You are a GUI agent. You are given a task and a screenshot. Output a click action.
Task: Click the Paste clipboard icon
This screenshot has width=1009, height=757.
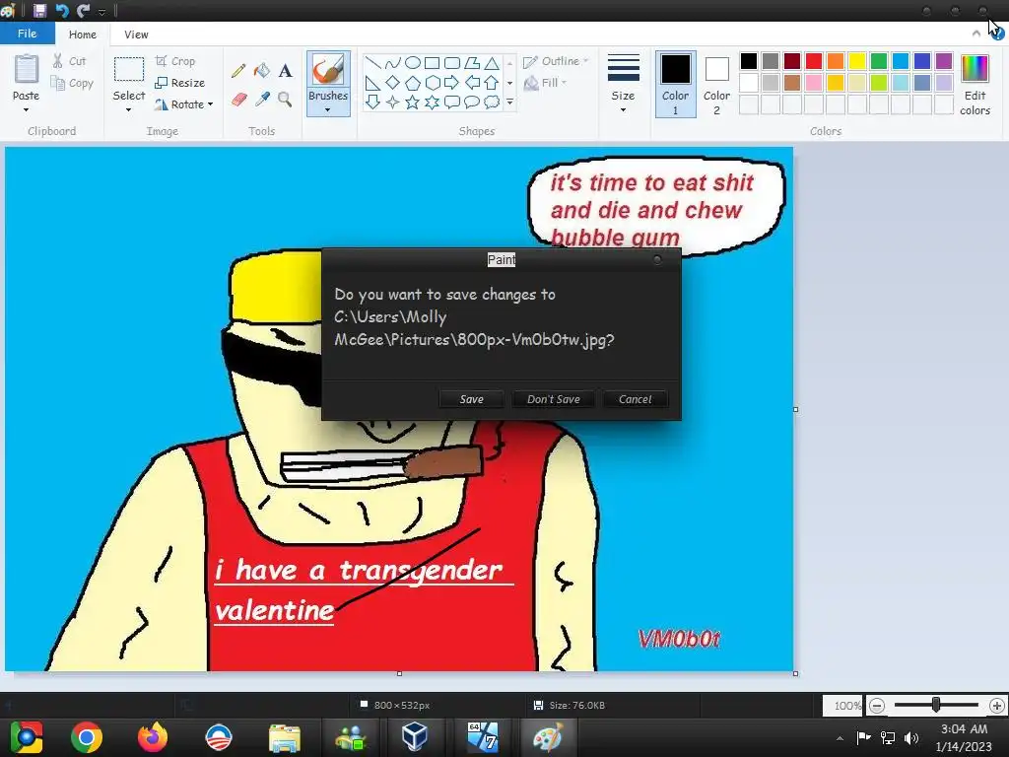click(x=27, y=69)
